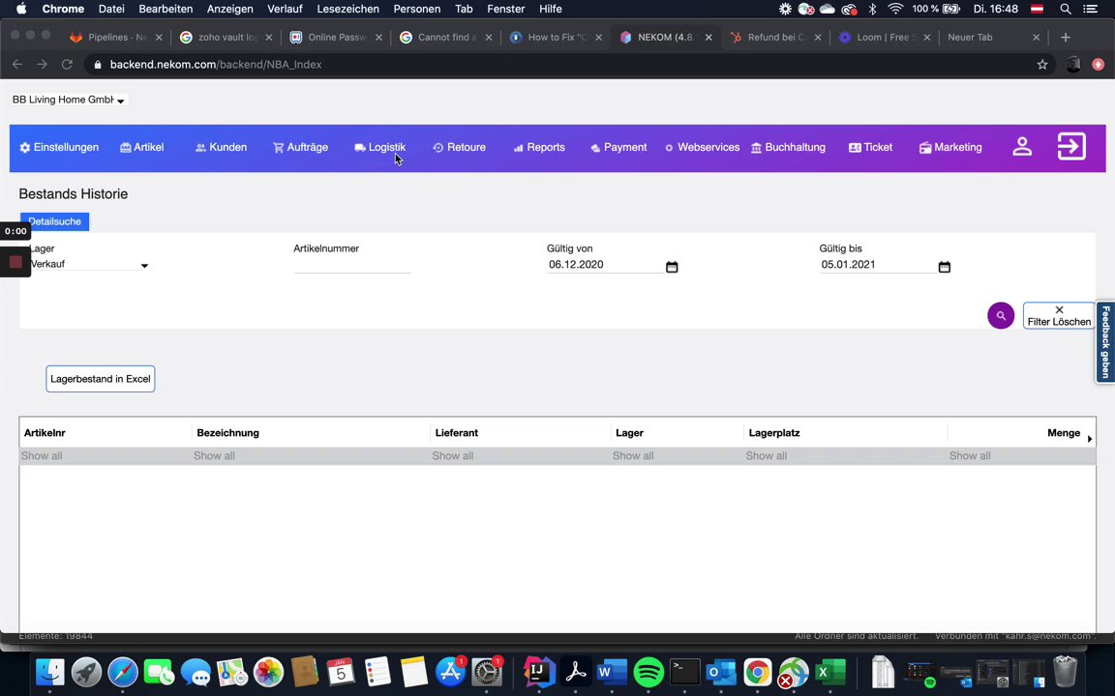This screenshot has width=1115, height=696.
Task: Open Spotify from the dock
Action: 648,672
